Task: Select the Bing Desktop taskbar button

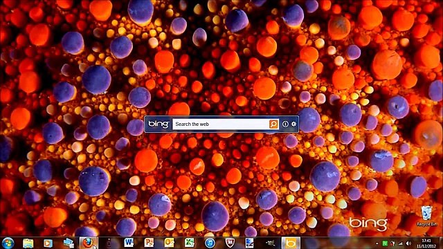Action: [x=291, y=243]
